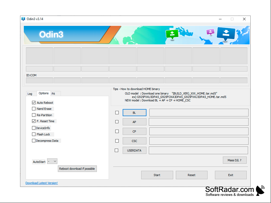Click the first ID:COM port slot
The height and width of the screenshot is (203, 271).
pos(39,81)
